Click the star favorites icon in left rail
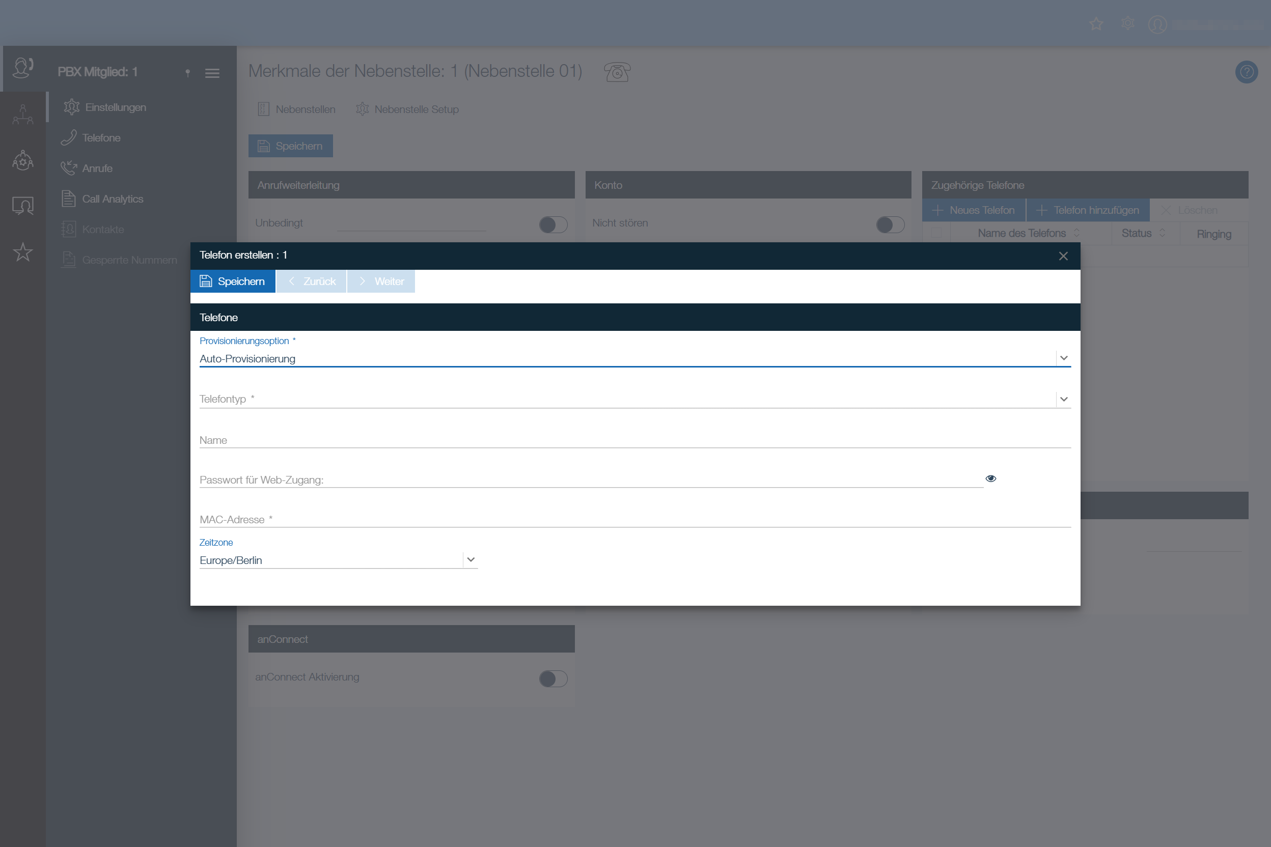 pos(23,252)
